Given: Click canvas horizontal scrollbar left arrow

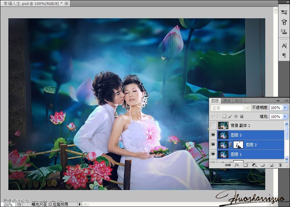Looking at the screenshot, I should 85,204.
